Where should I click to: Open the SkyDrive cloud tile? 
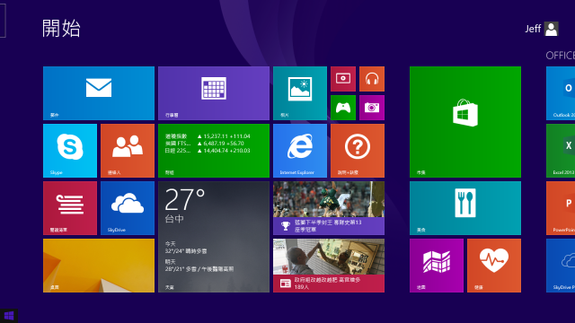[128, 208]
